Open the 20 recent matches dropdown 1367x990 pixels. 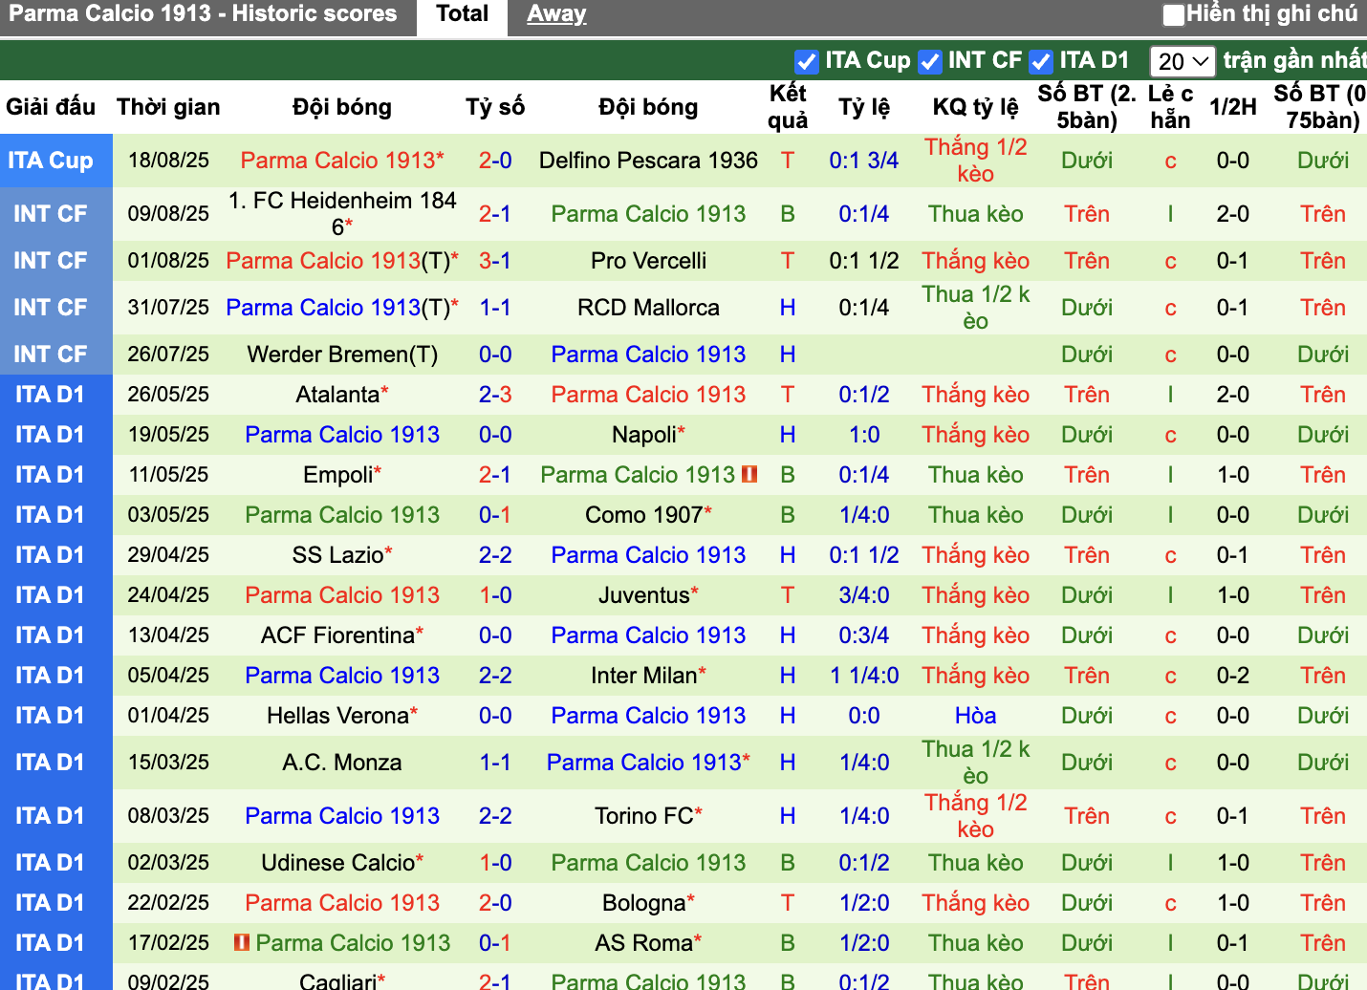(1183, 61)
